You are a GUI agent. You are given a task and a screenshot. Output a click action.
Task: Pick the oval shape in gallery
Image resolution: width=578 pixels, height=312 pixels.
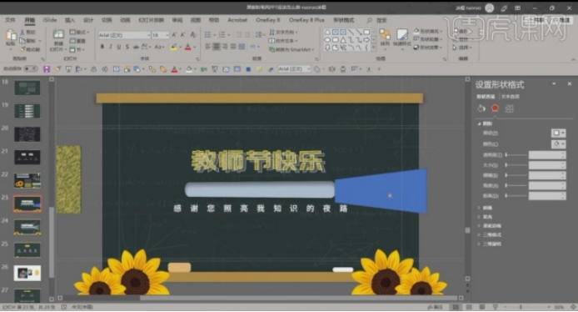click(x=327, y=40)
